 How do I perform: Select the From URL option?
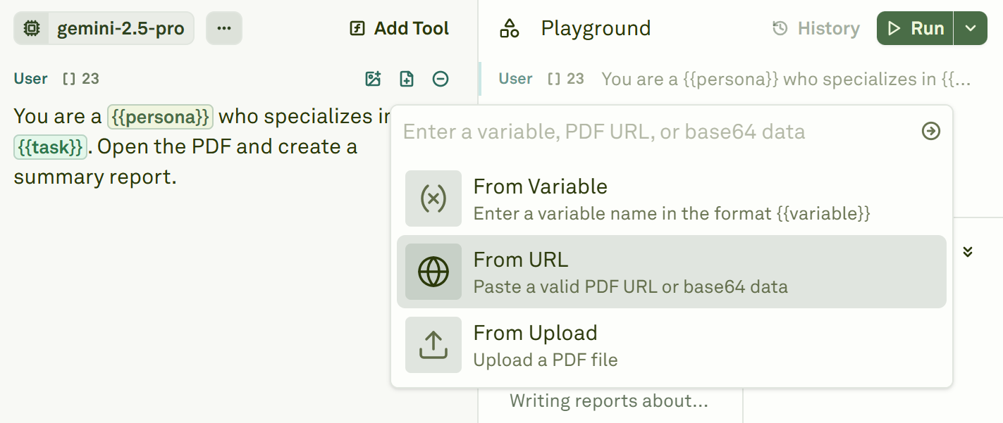[x=672, y=272]
